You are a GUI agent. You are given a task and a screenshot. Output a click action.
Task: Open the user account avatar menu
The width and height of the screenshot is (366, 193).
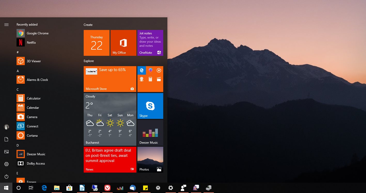[6, 127]
